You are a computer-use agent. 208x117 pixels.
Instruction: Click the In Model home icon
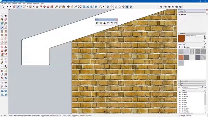tap(185, 47)
